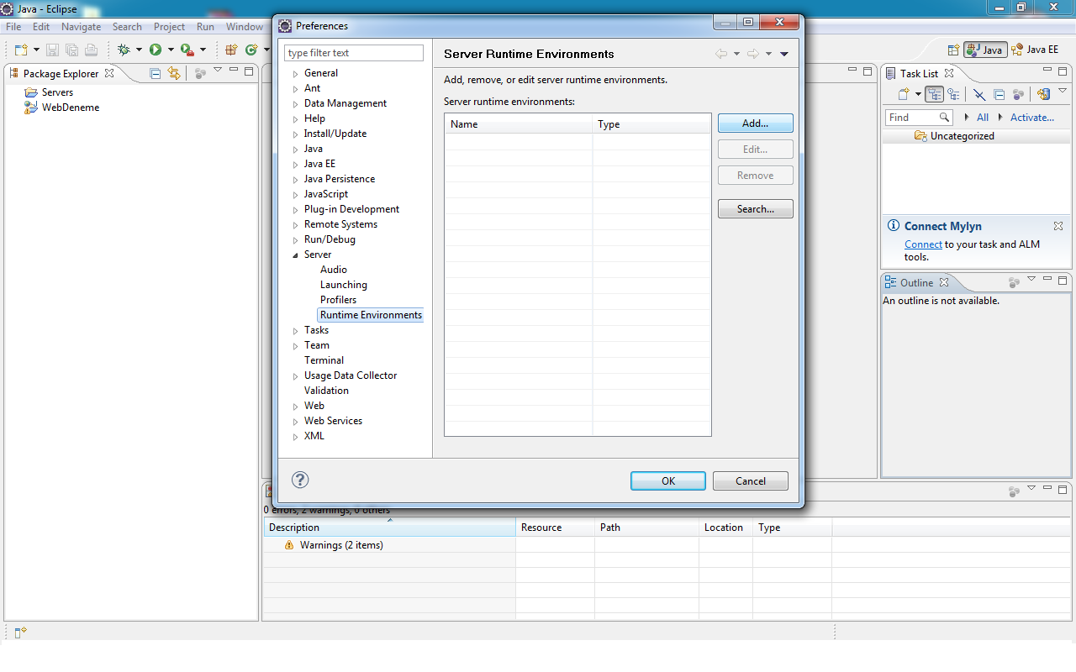Open Package Explorer view menu triangle
Image resolution: width=1076 pixels, height=672 pixels.
point(218,70)
